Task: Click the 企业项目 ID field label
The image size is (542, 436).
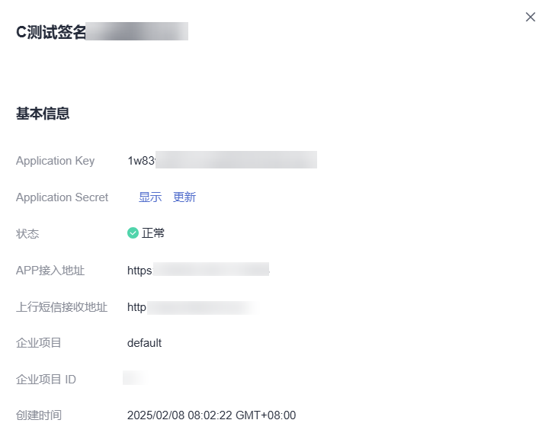Action: click(x=46, y=380)
